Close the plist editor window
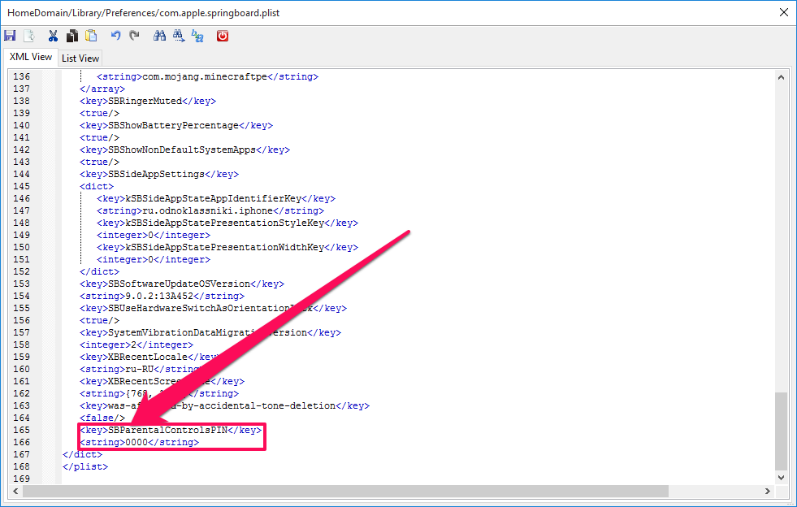This screenshot has width=797, height=507. click(783, 12)
